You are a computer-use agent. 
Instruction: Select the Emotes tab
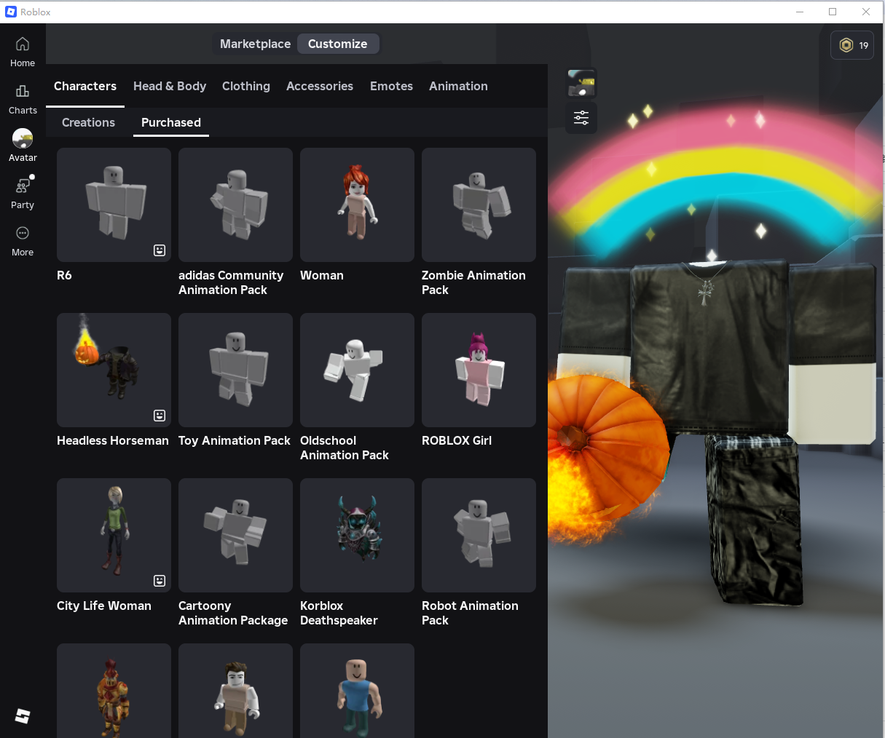pyautogui.click(x=391, y=86)
